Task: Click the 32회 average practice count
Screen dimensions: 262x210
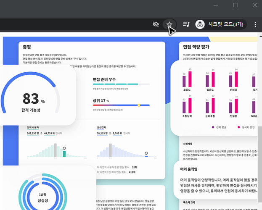Action: [x=135, y=167]
